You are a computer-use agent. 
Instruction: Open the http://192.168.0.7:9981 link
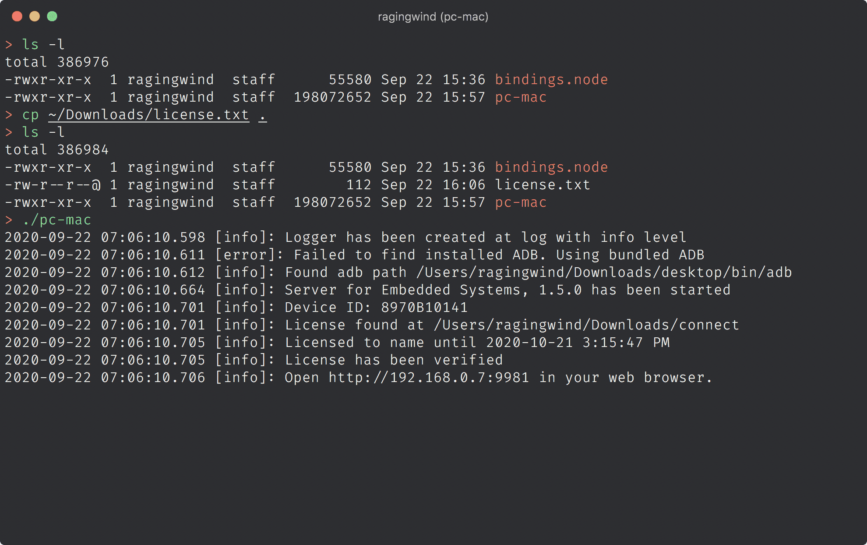[427, 377]
